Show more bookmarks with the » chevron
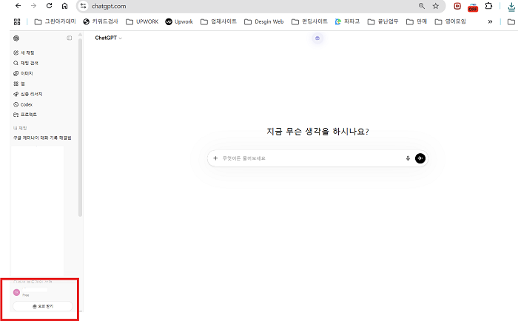Viewport: 518px width, 321px height. pyautogui.click(x=490, y=21)
